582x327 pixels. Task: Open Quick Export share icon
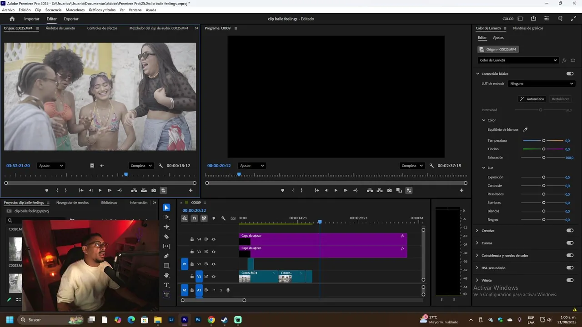(x=533, y=19)
